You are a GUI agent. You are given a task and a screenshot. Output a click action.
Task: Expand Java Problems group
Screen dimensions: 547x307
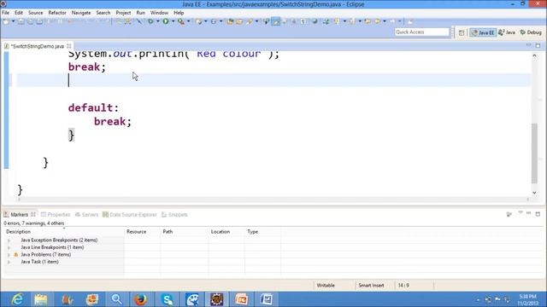9,255
